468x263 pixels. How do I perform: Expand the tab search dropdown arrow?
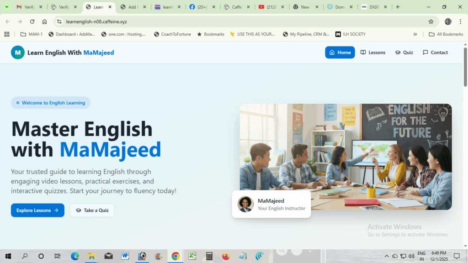pyautogui.click(x=6, y=7)
